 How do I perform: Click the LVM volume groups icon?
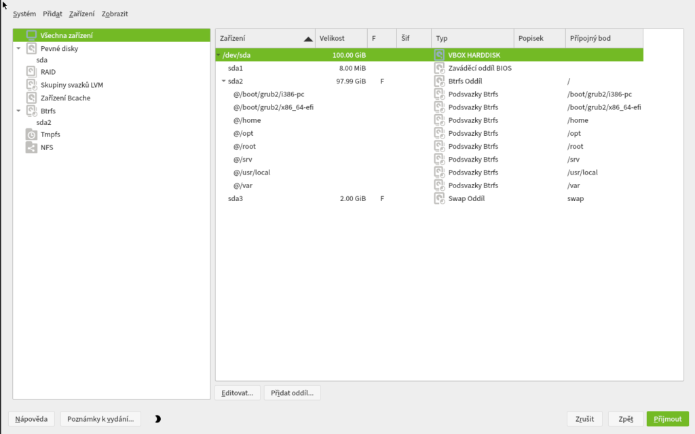tap(31, 85)
